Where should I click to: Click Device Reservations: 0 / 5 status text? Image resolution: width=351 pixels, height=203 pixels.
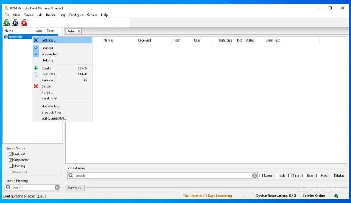[x=276, y=195]
